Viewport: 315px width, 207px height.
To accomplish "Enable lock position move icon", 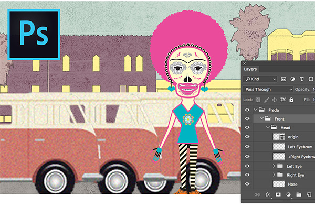I will (x=274, y=100).
